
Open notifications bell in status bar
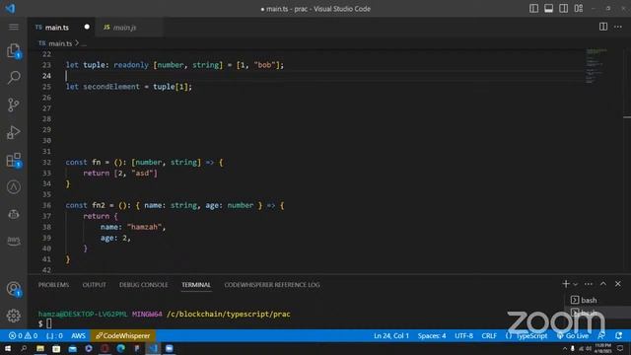pos(619,335)
